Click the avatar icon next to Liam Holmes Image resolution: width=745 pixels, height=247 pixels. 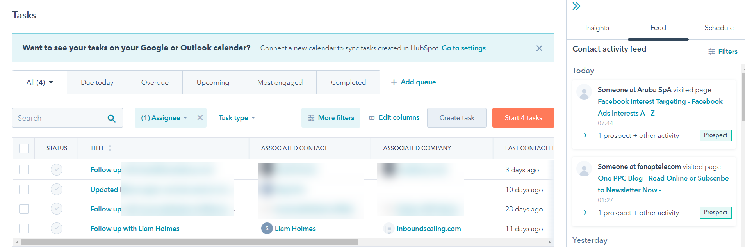point(267,228)
